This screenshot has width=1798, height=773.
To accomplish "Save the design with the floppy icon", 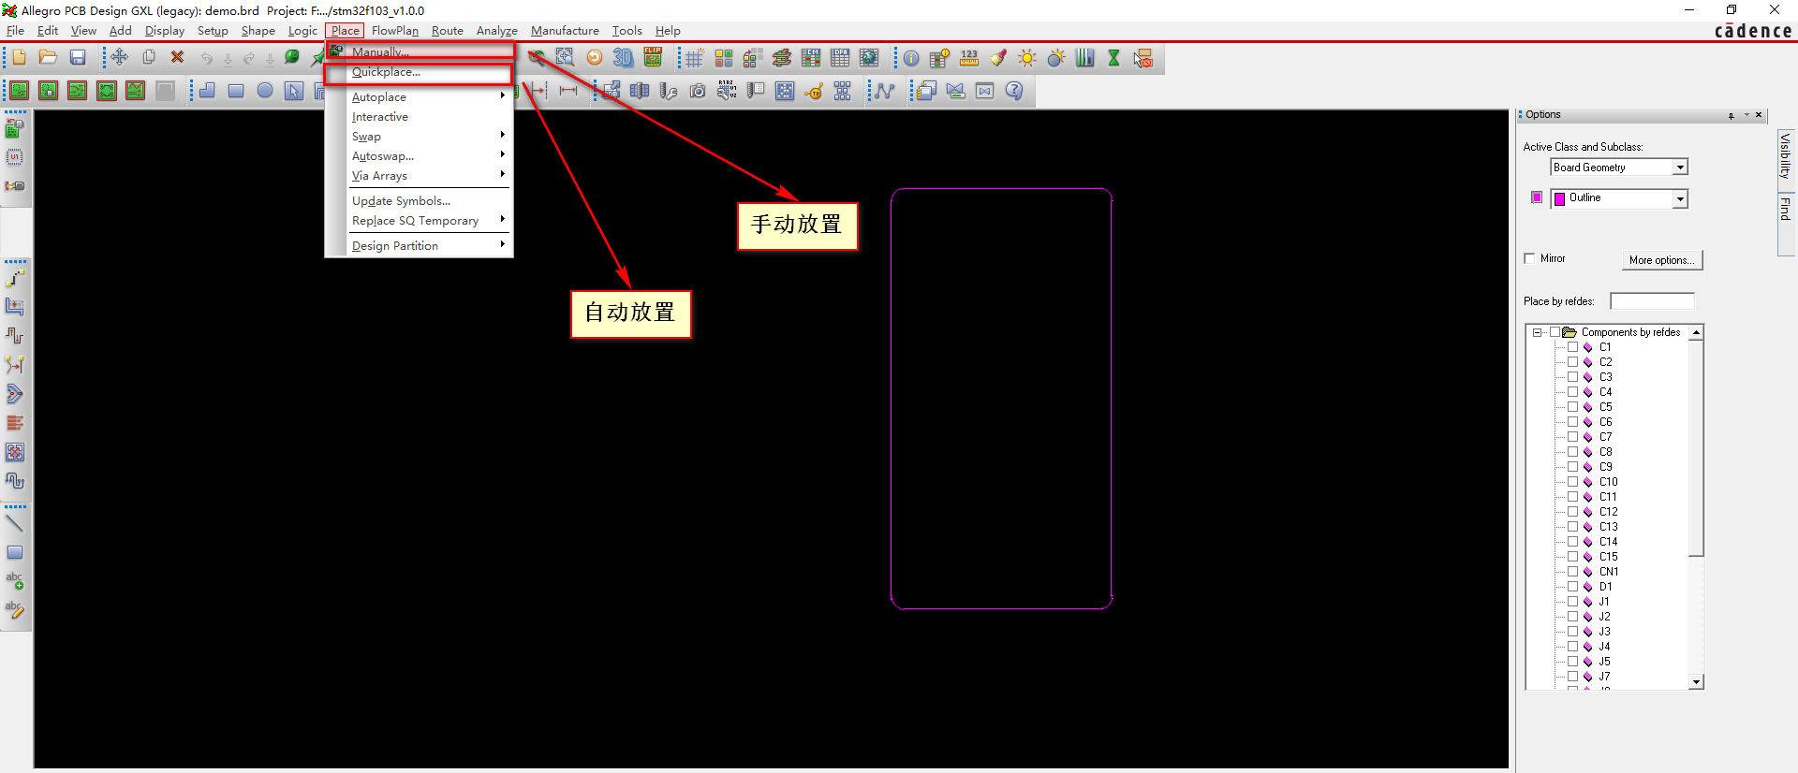I will pyautogui.click(x=78, y=58).
